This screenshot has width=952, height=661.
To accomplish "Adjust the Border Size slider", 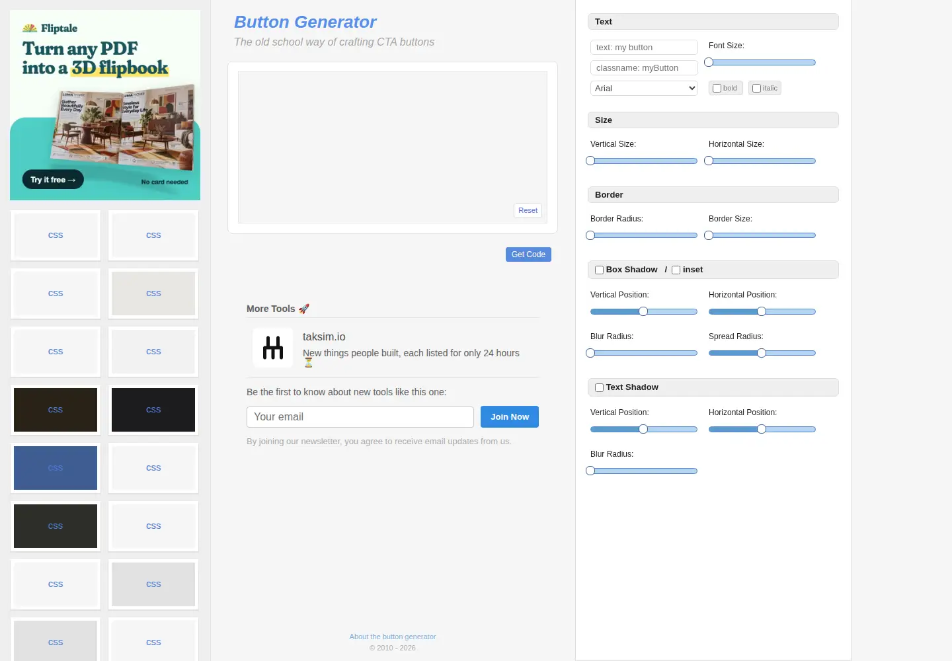I will tap(762, 235).
